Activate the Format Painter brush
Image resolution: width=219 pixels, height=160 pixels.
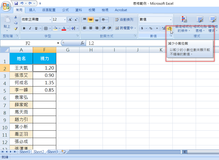coord(16,28)
